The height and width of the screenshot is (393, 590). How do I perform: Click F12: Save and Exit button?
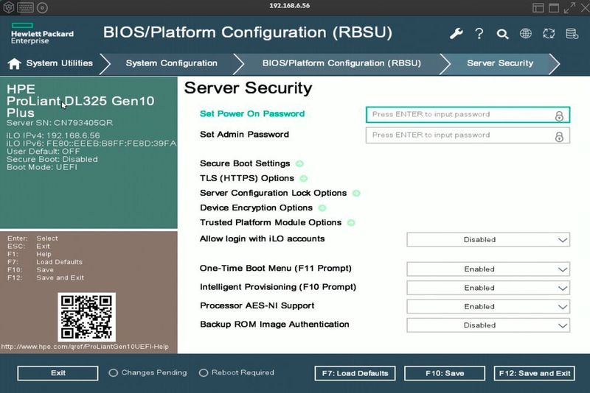[x=534, y=373]
